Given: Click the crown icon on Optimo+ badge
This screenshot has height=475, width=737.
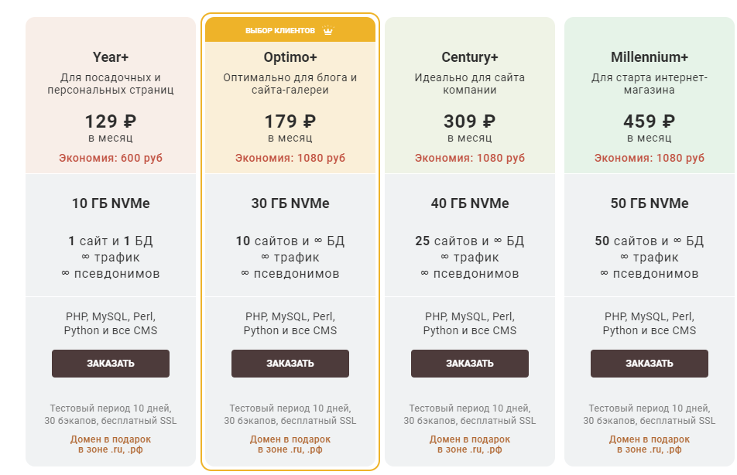Looking at the screenshot, I should coord(327,31).
